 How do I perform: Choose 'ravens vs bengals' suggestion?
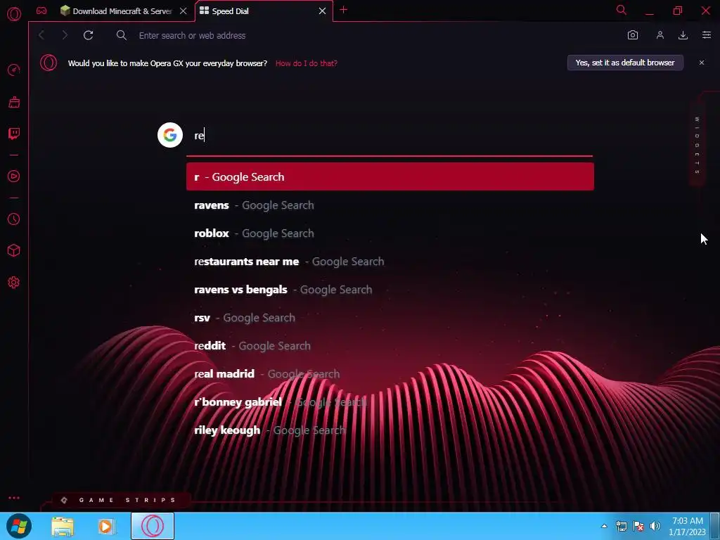click(x=390, y=290)
